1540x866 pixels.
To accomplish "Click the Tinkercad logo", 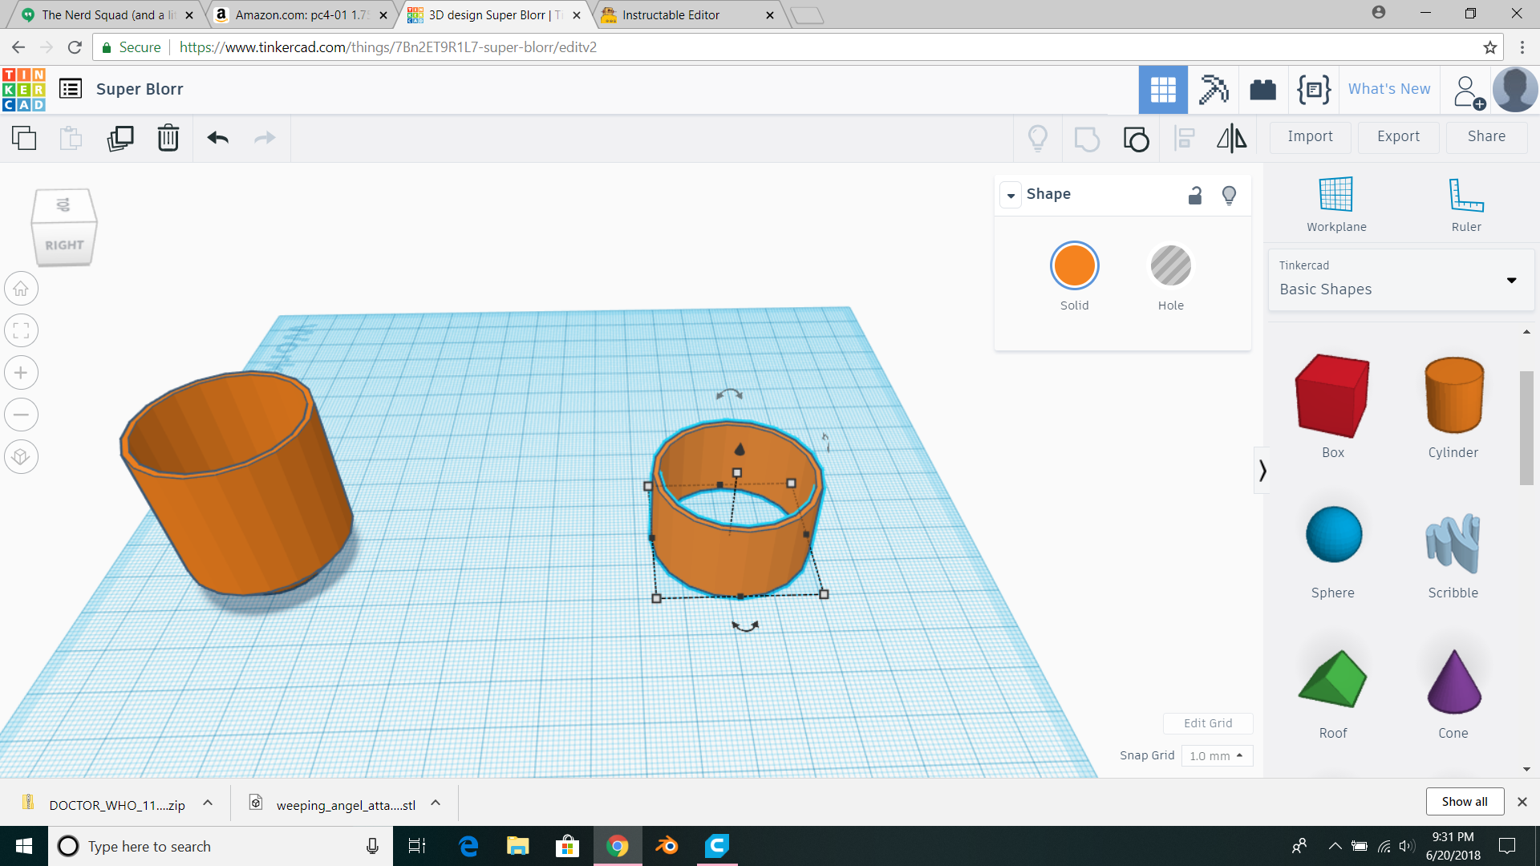I will pos(24,89).
